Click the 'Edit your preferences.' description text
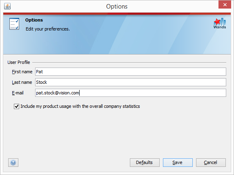Image resolution: width=234 pixels, height=175 pixels. point(48,29)
